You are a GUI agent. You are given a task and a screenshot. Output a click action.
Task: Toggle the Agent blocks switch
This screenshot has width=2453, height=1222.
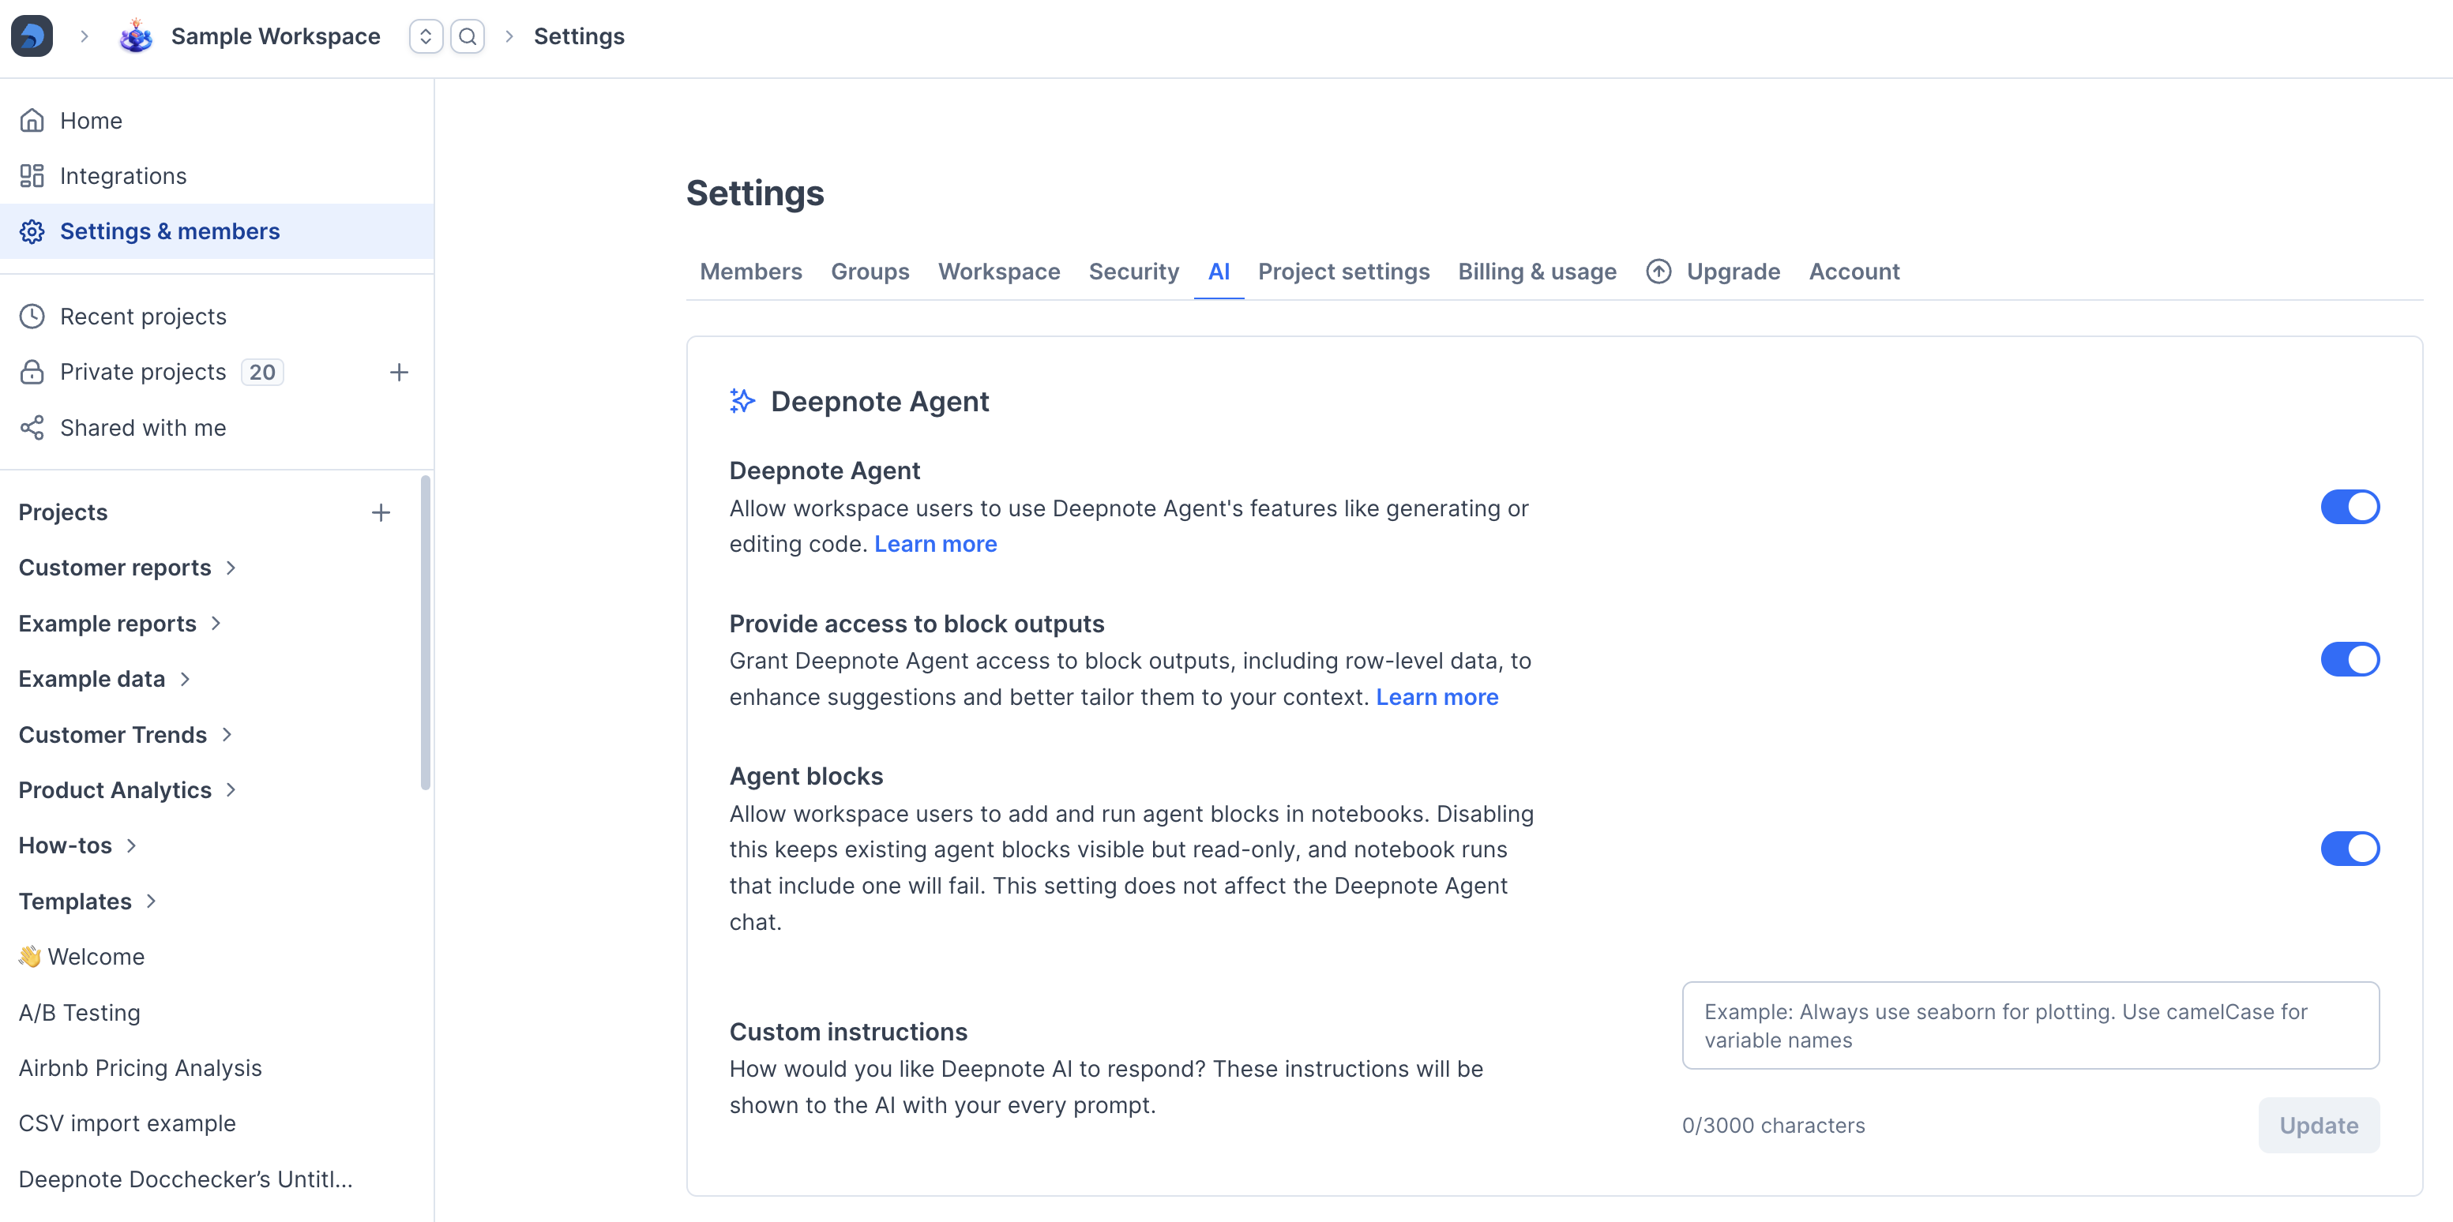pyautogui.click(x=2350, y=849)
